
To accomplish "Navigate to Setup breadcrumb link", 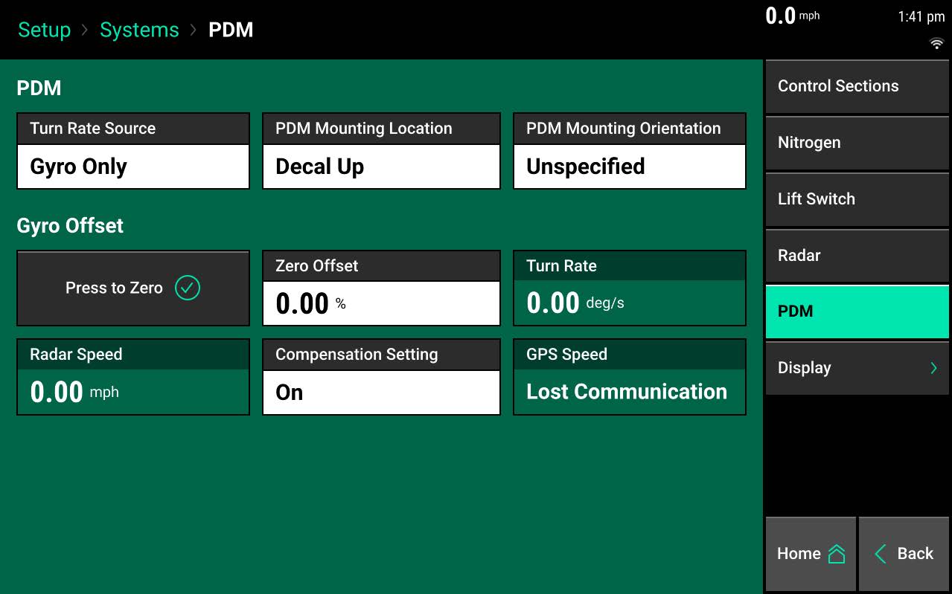I will click(44, 30).
